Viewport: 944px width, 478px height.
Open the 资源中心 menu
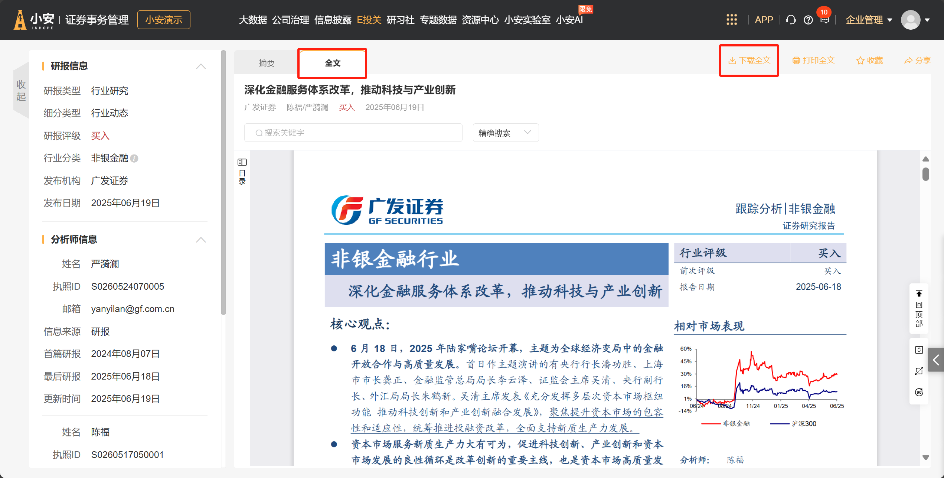[x=480, y=20]
